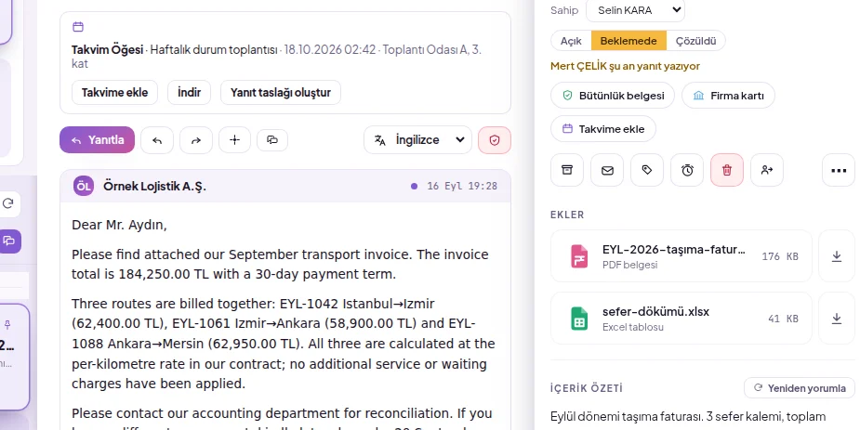This screenshot has width=860, height=430.
Task: Click the red shield icon button
Action: [495, 140]
